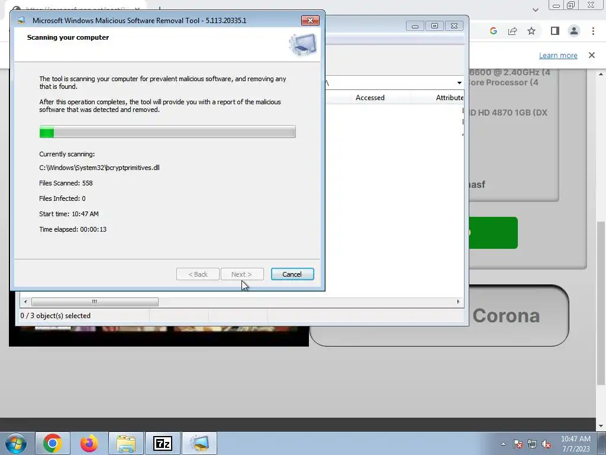
Task: Click page vertical scrollbar in Chrome
Action: (601, 303)
